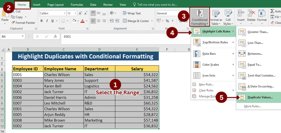
Task: Click the cell reading Leo Mitchell
Action: tap(63, 103)
